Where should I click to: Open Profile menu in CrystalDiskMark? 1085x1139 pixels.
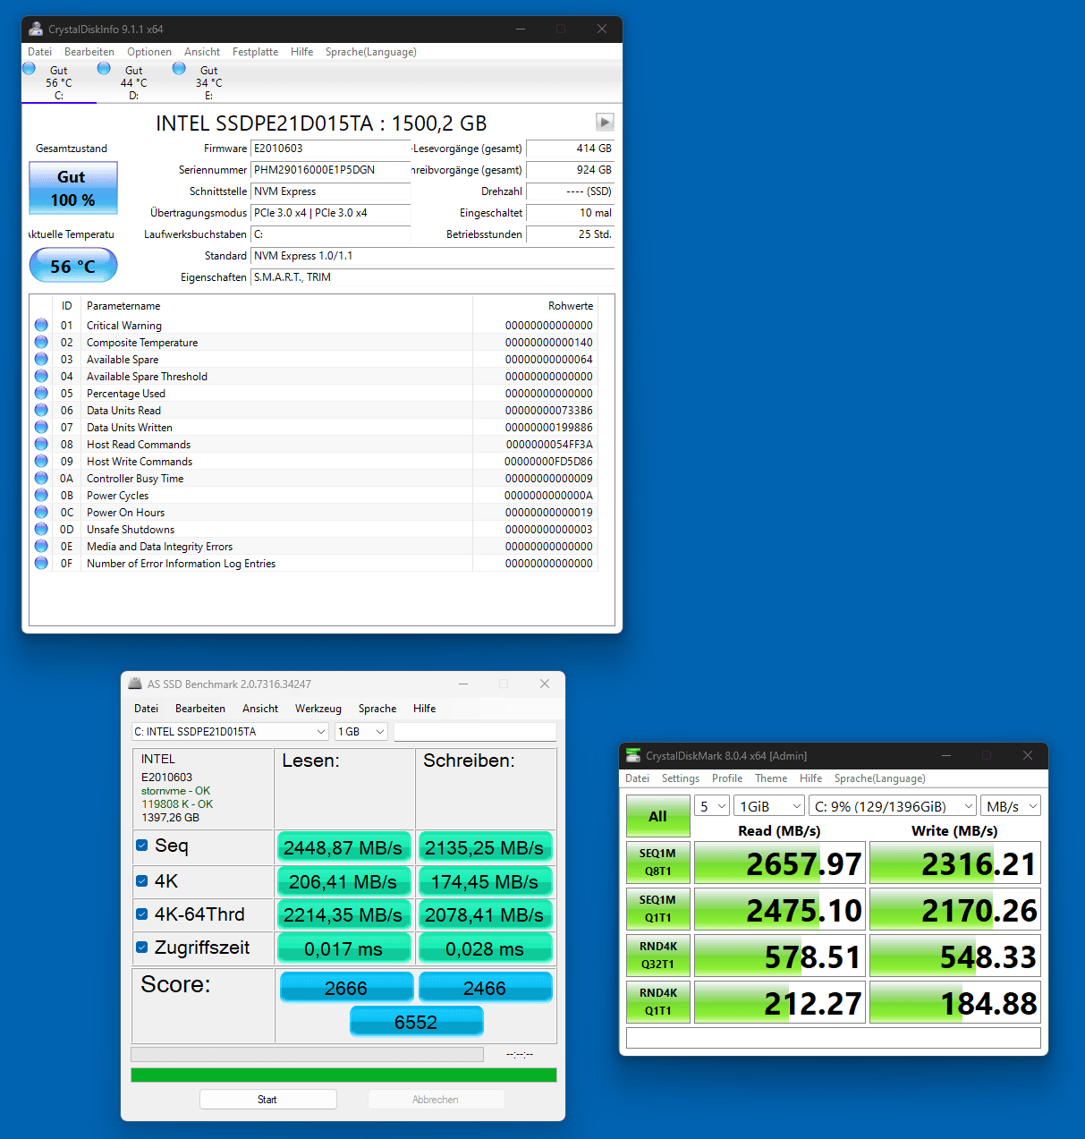(727, 778)
